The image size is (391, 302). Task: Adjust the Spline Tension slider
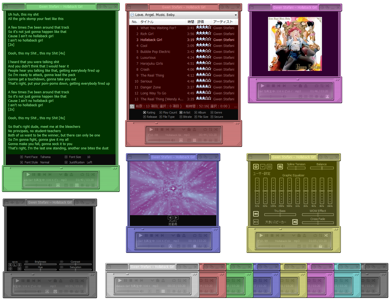296,168
